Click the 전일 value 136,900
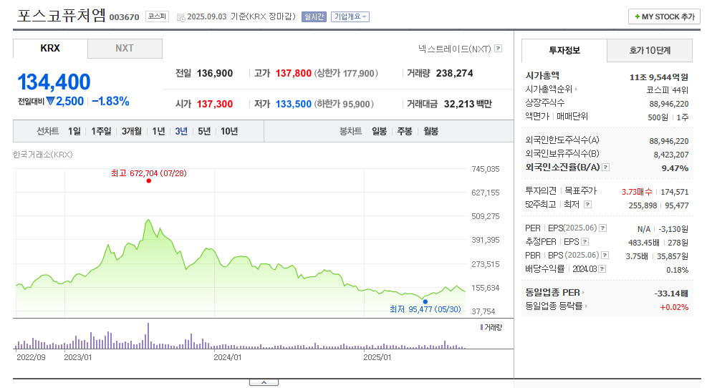This screenshot has width=712, height=388. (x=215, y=74)
